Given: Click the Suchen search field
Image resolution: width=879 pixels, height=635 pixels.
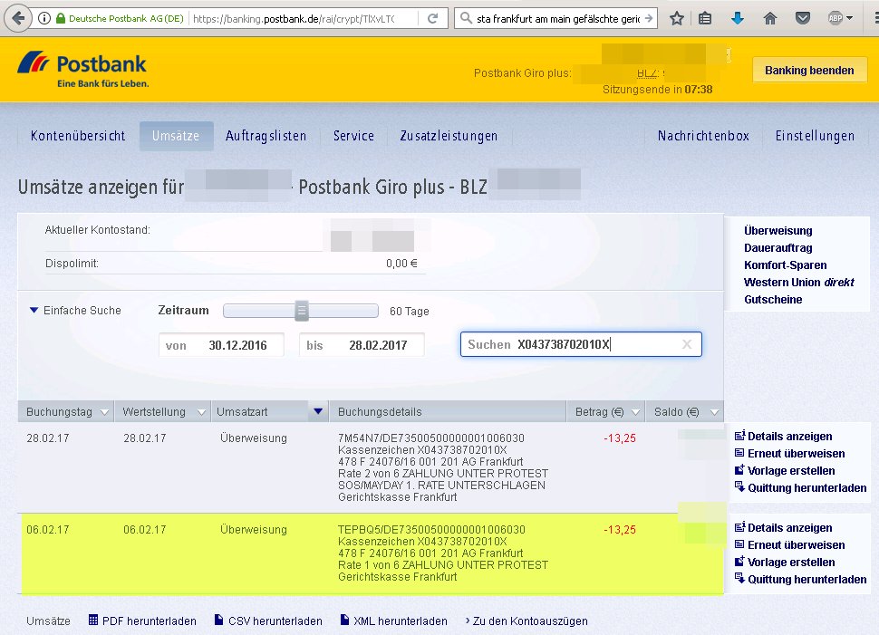Looking at the screenshot, I should [581, 344].
